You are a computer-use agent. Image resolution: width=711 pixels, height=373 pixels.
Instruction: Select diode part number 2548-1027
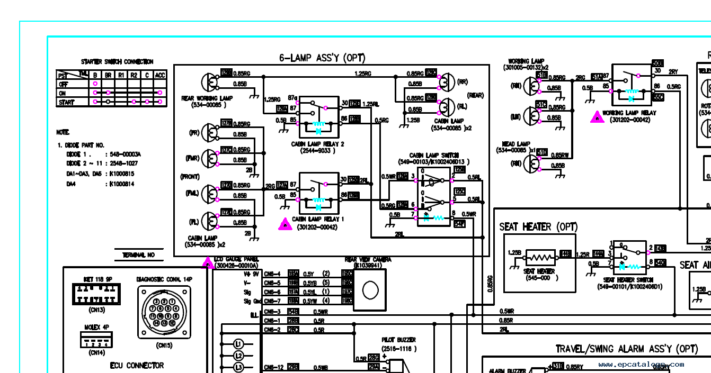pos(124,163)
